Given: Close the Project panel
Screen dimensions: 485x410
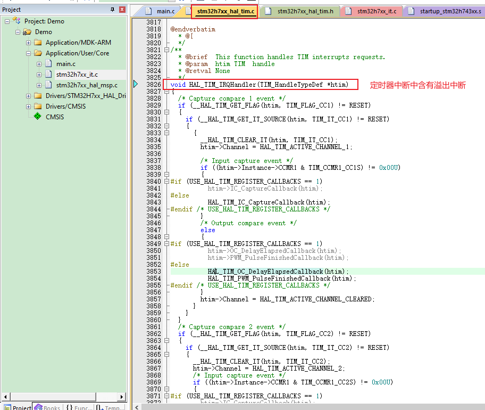Looking at the screenshot, I should 122,10.
